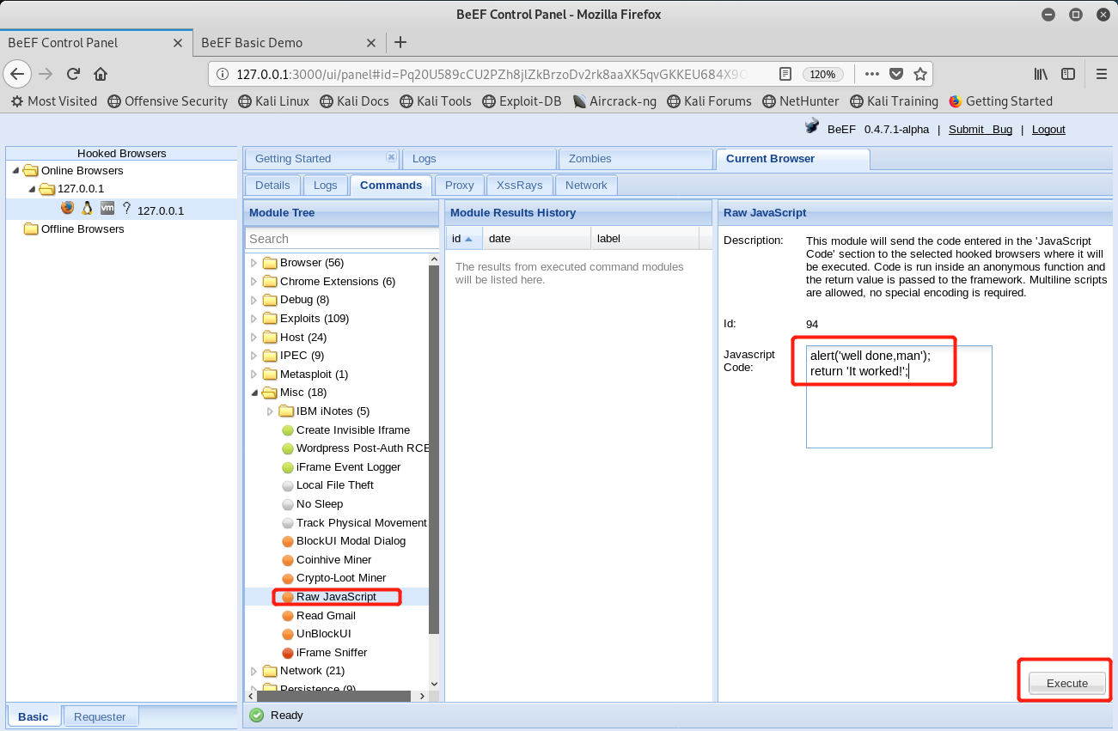Bookmark this page with star icon

pyautogui.click(x=920, y=74)
